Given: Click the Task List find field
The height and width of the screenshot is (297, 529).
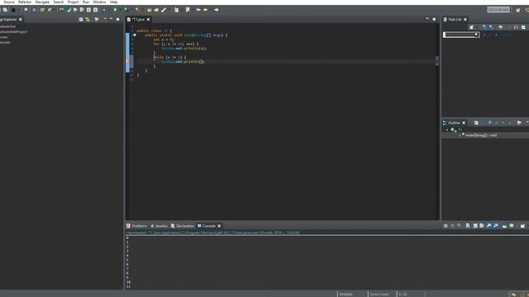Looking at the screenshot, I should [x=461, y=35].
